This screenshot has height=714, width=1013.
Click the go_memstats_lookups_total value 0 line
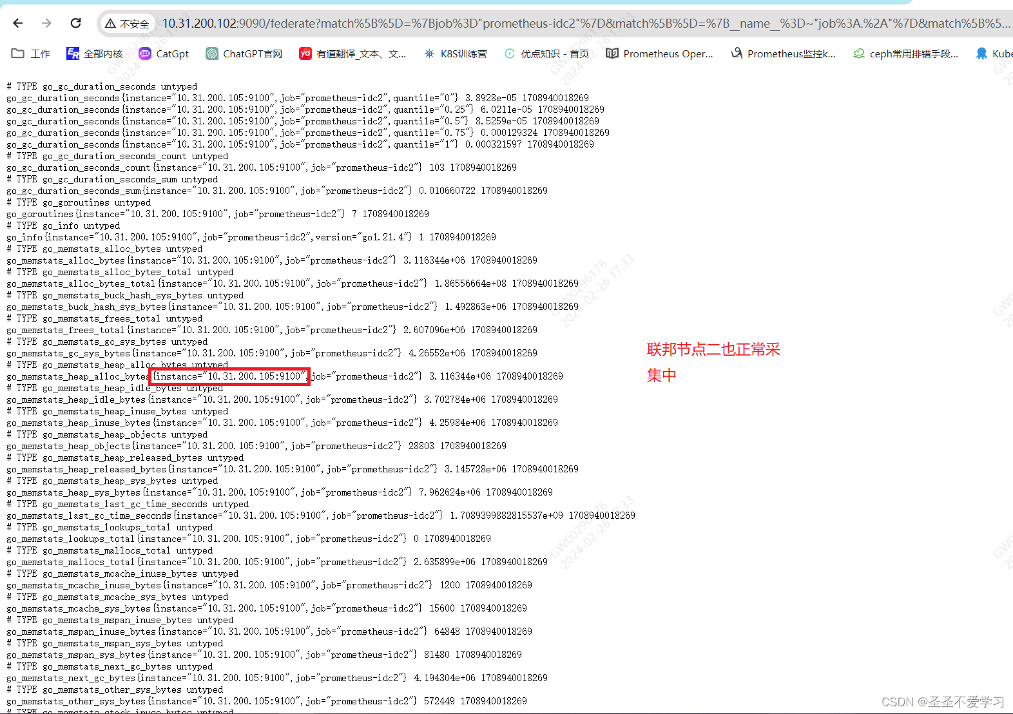click(249, 539)
